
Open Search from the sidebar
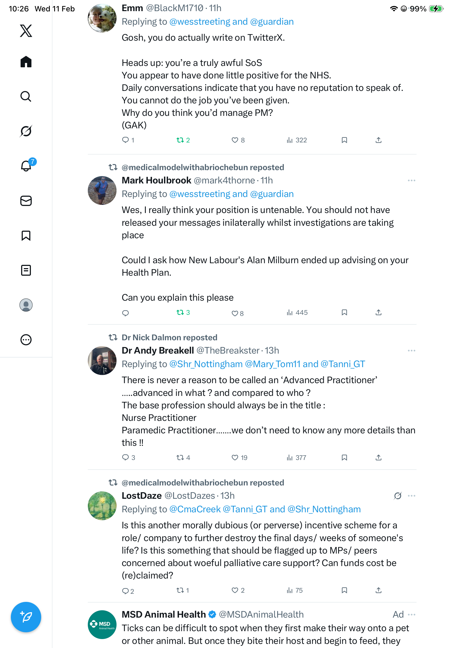(x=26, y=97)
